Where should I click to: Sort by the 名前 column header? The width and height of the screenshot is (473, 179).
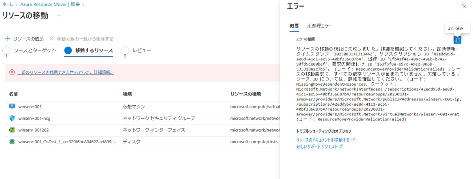click(x=13, y=94)
